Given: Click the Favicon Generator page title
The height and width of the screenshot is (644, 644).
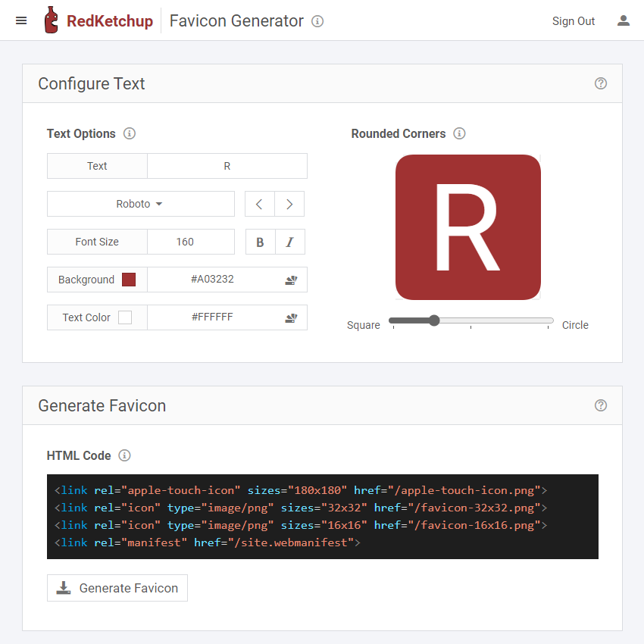Looking at the screenshot, I should pos(236,21).
